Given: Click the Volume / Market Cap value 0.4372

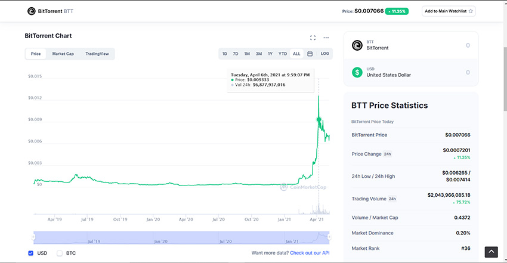Looking at the screenshot, I should [x=462, y=218].
